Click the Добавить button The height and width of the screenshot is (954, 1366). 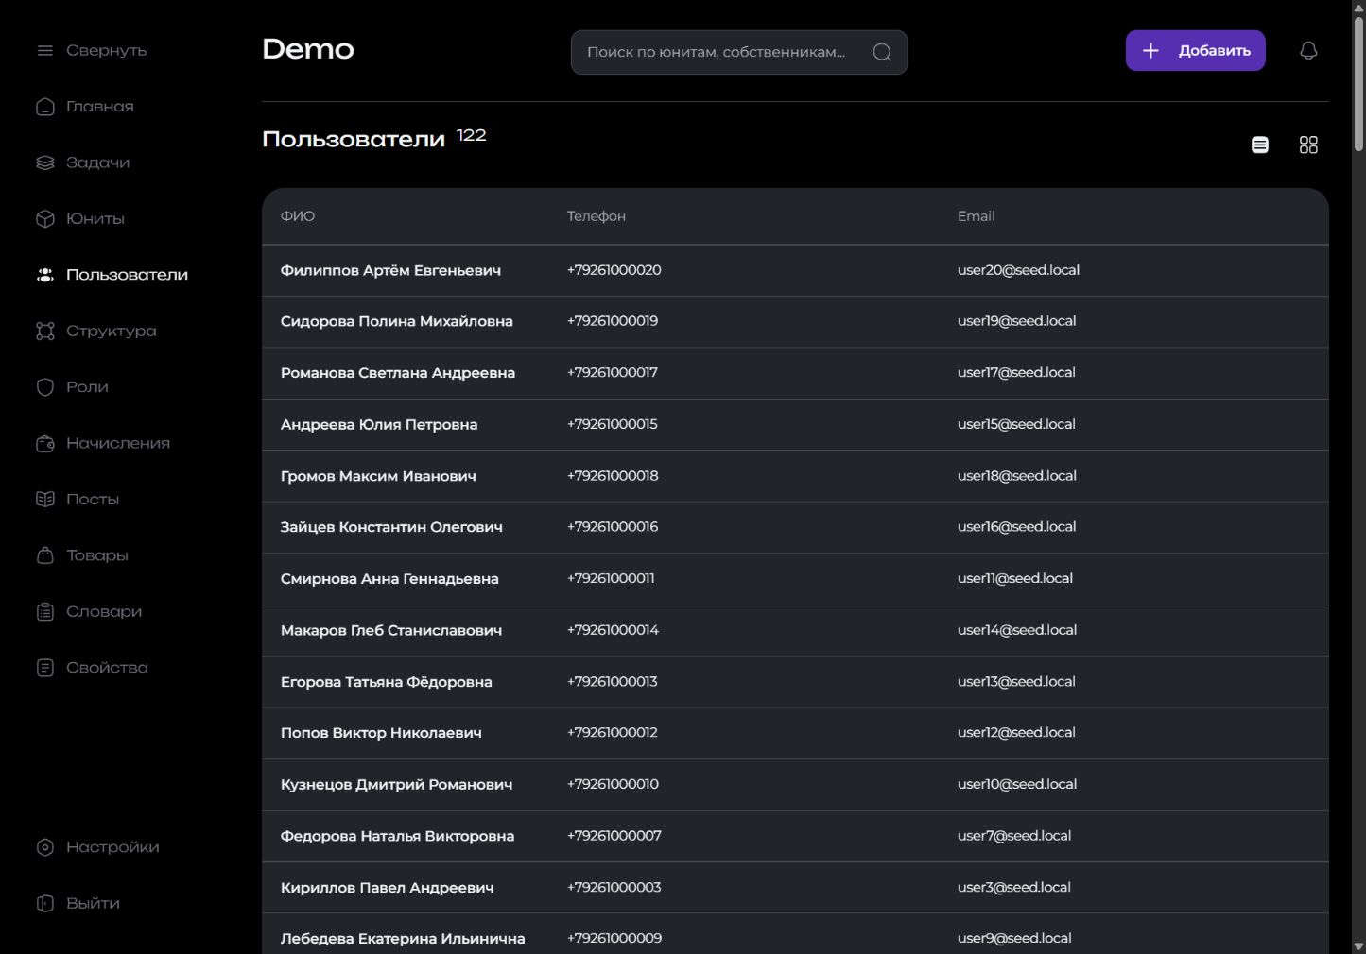[1195, 51]
